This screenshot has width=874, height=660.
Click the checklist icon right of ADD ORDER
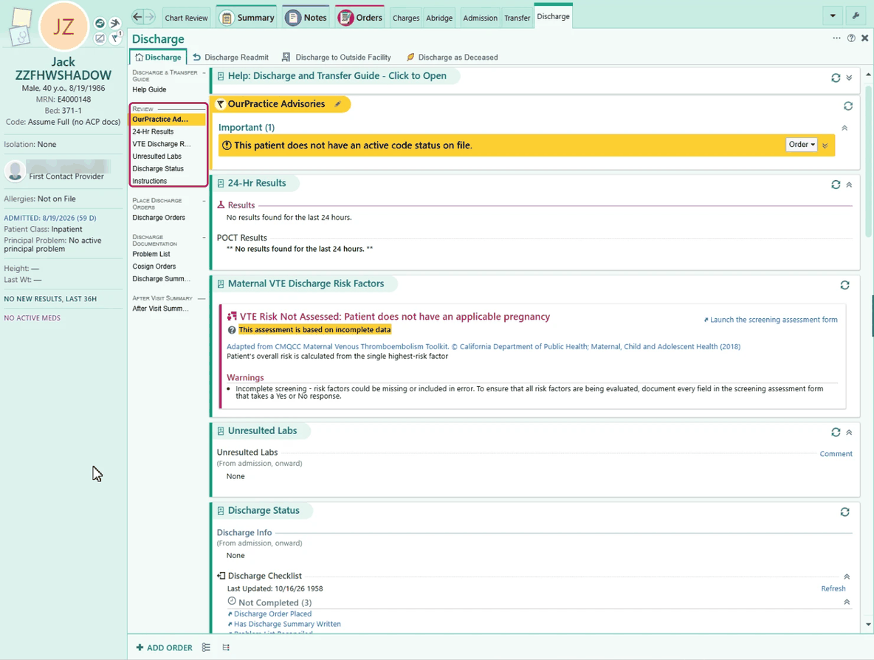pos(206,647)
